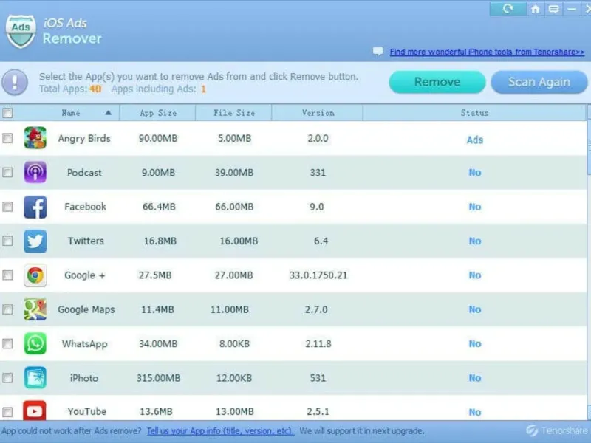Check the Twitters row checkbox
Viewport: 591px width, 443px height.
point(7,241)
